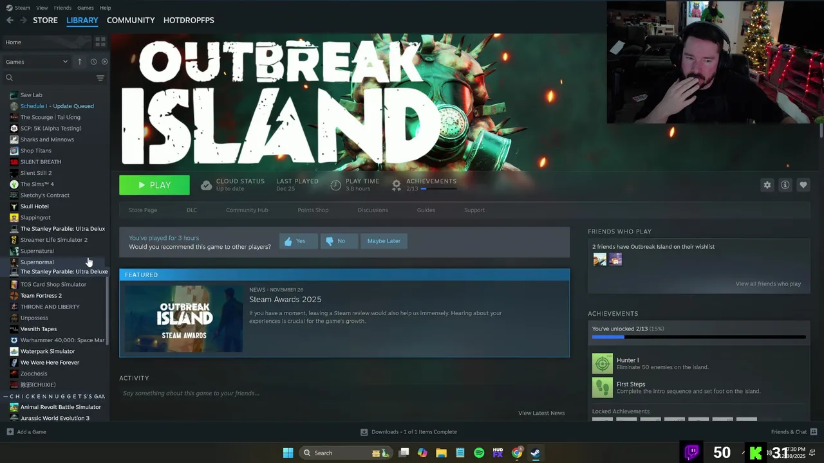Open Steam Awards 2025 news thumbnail
824x463 pixels.
coord(185,319)
